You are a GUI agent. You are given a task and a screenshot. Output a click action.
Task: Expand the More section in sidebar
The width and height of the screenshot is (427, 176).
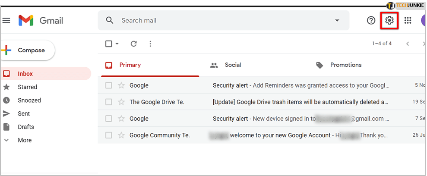24,140
